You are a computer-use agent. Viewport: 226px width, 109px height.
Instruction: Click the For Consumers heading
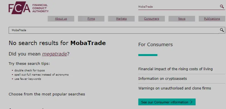[x=156, y=44]
